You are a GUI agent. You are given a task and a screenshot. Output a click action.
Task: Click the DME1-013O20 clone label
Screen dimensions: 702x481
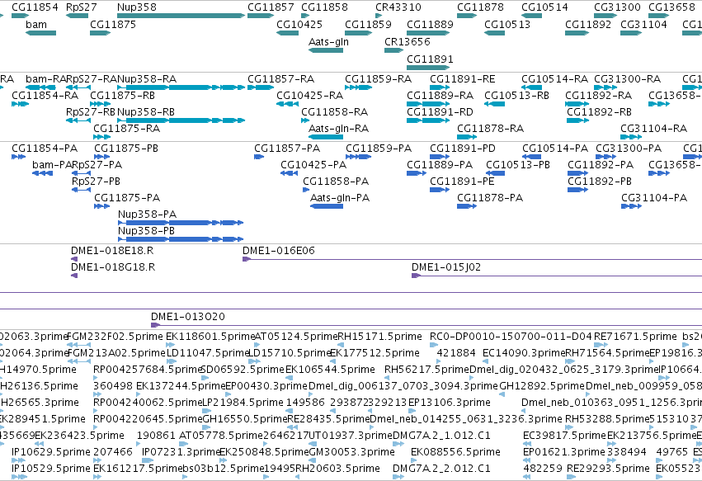point(187,317)
